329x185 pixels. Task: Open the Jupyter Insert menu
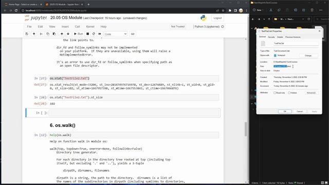[x=65, y=27]
